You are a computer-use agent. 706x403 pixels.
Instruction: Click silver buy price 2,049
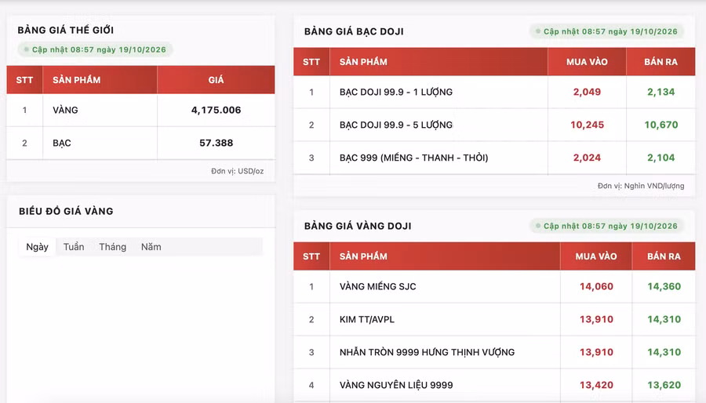587,93
